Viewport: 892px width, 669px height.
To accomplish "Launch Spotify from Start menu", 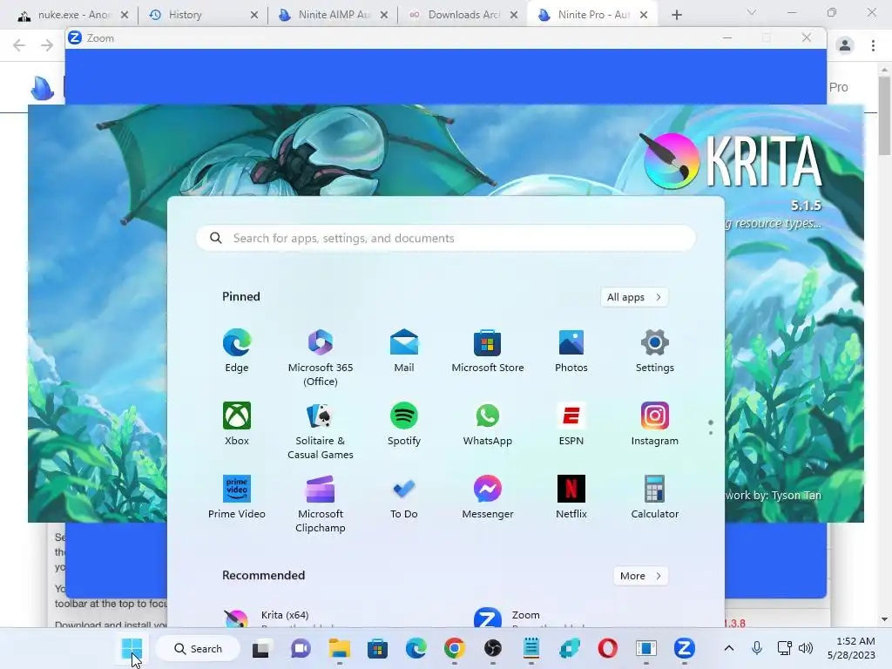I will point(404,424).
